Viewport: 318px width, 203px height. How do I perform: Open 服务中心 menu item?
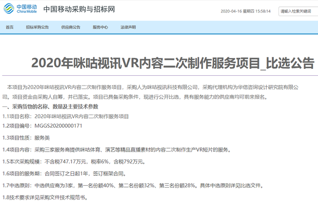(100, 27)
